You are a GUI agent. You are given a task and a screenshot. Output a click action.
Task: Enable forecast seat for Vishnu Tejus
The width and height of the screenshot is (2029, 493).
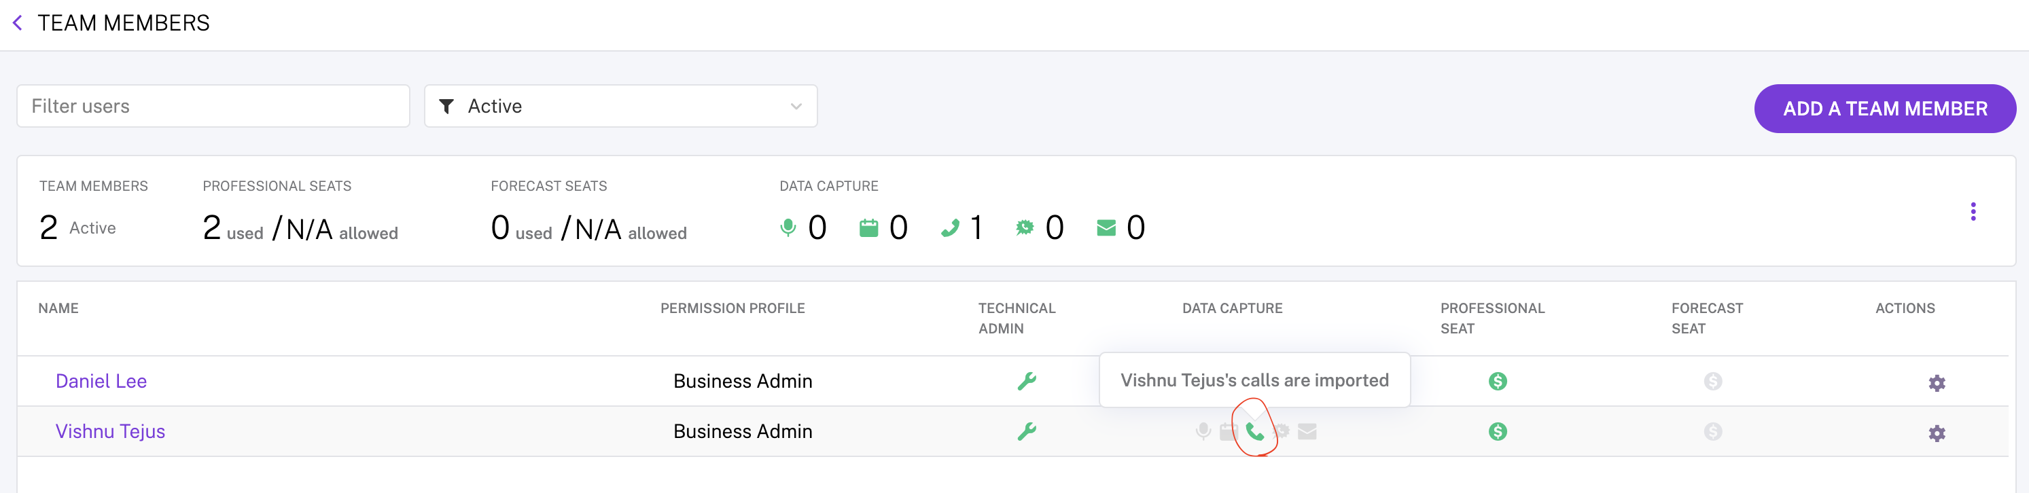click(x=1712, y=432)
